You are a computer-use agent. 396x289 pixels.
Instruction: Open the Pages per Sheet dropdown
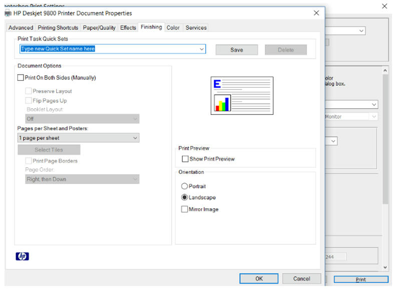pos(135,138)
